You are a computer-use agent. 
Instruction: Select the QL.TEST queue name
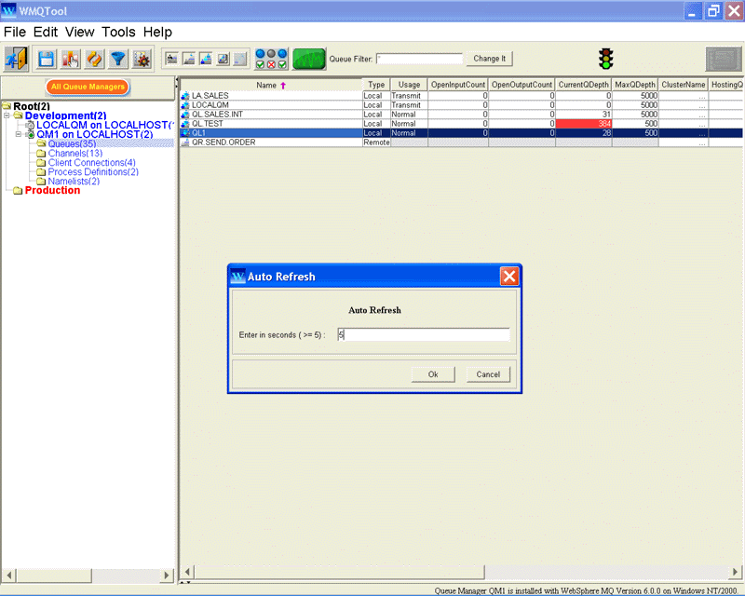pyautogui.click(x=207, y=124)
